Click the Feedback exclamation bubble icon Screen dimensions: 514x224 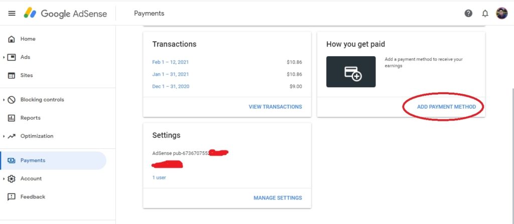tap(12, 197)
